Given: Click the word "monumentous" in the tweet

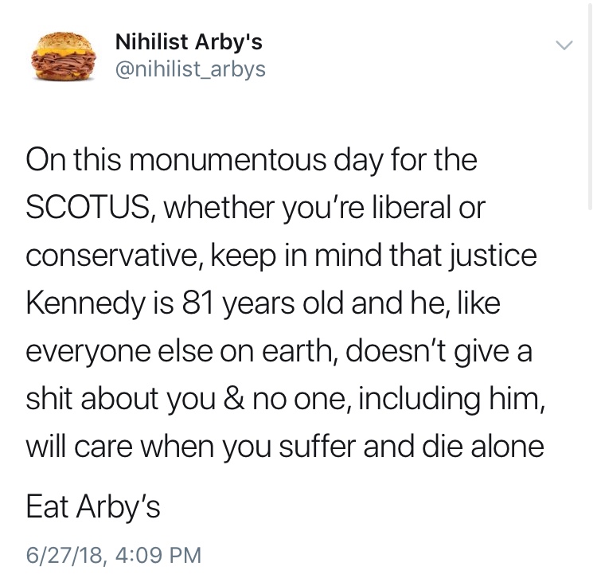Looking at the screenshot, I should (213, 162).
